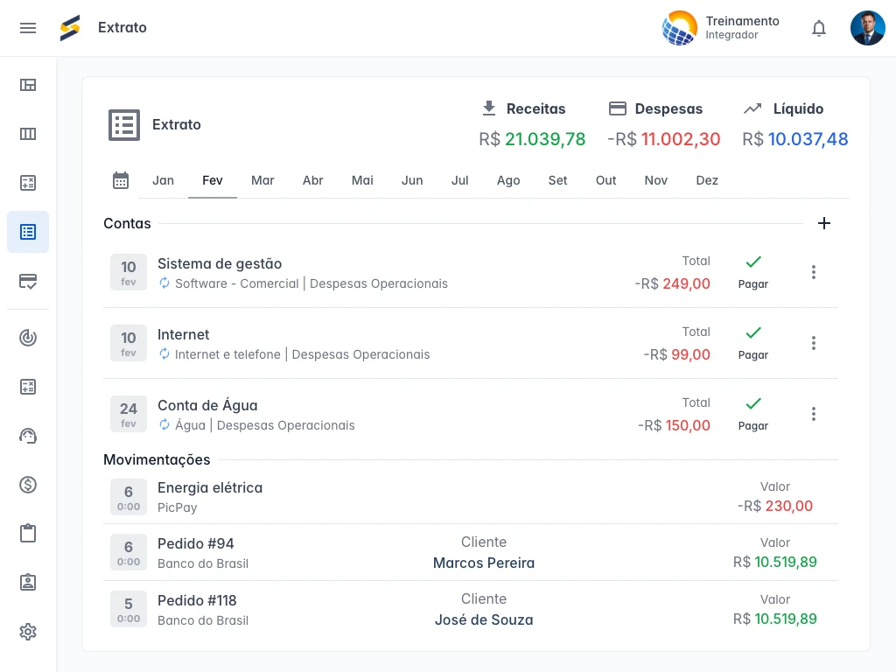Open three-dot menu for Internet bill
This screenshot has height=672, width=896.
(x=814, y=343)
